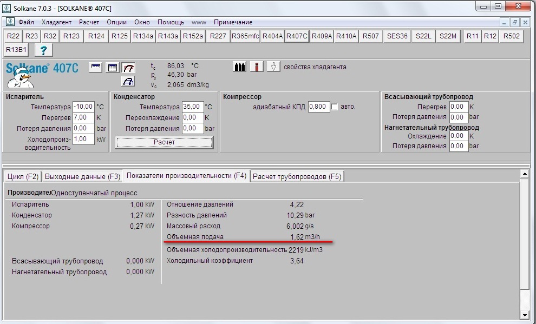Edit evaporator pressure loss field
The width and height of the screenshot is (536, 324).
coord(83,128)
